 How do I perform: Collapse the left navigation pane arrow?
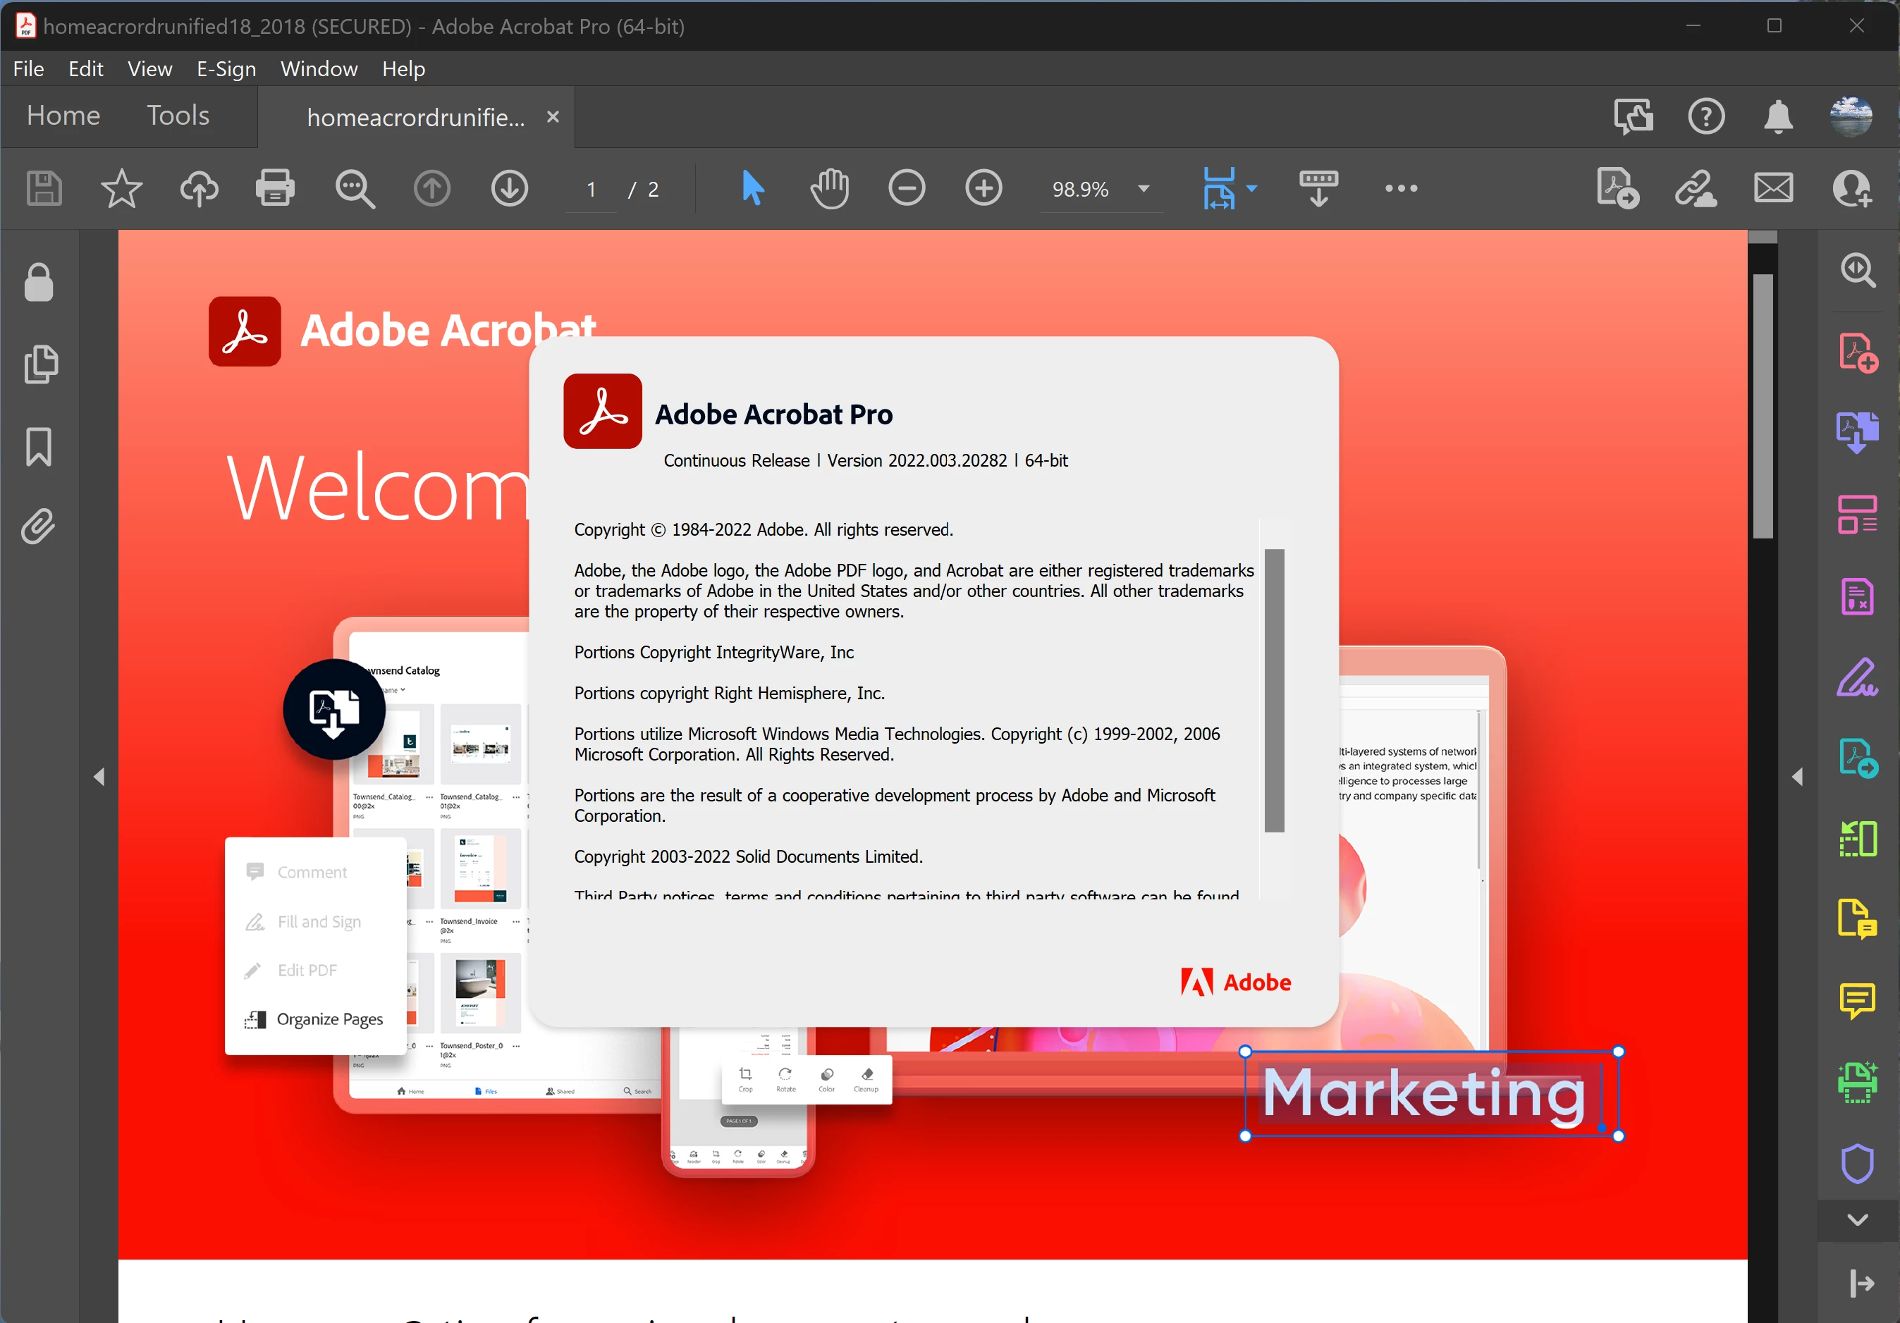[x=99, y=776]
